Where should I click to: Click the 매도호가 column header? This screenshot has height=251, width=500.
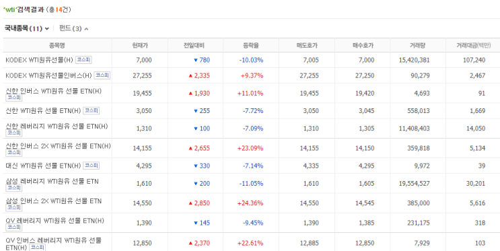tap(307, 45)
